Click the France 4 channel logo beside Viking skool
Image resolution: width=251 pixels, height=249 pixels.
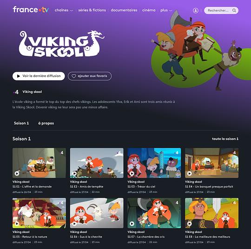pos(16,92)
